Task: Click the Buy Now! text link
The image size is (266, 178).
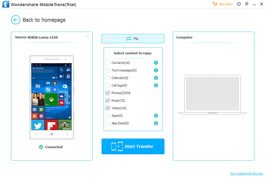Action: [x=226, y=4]
